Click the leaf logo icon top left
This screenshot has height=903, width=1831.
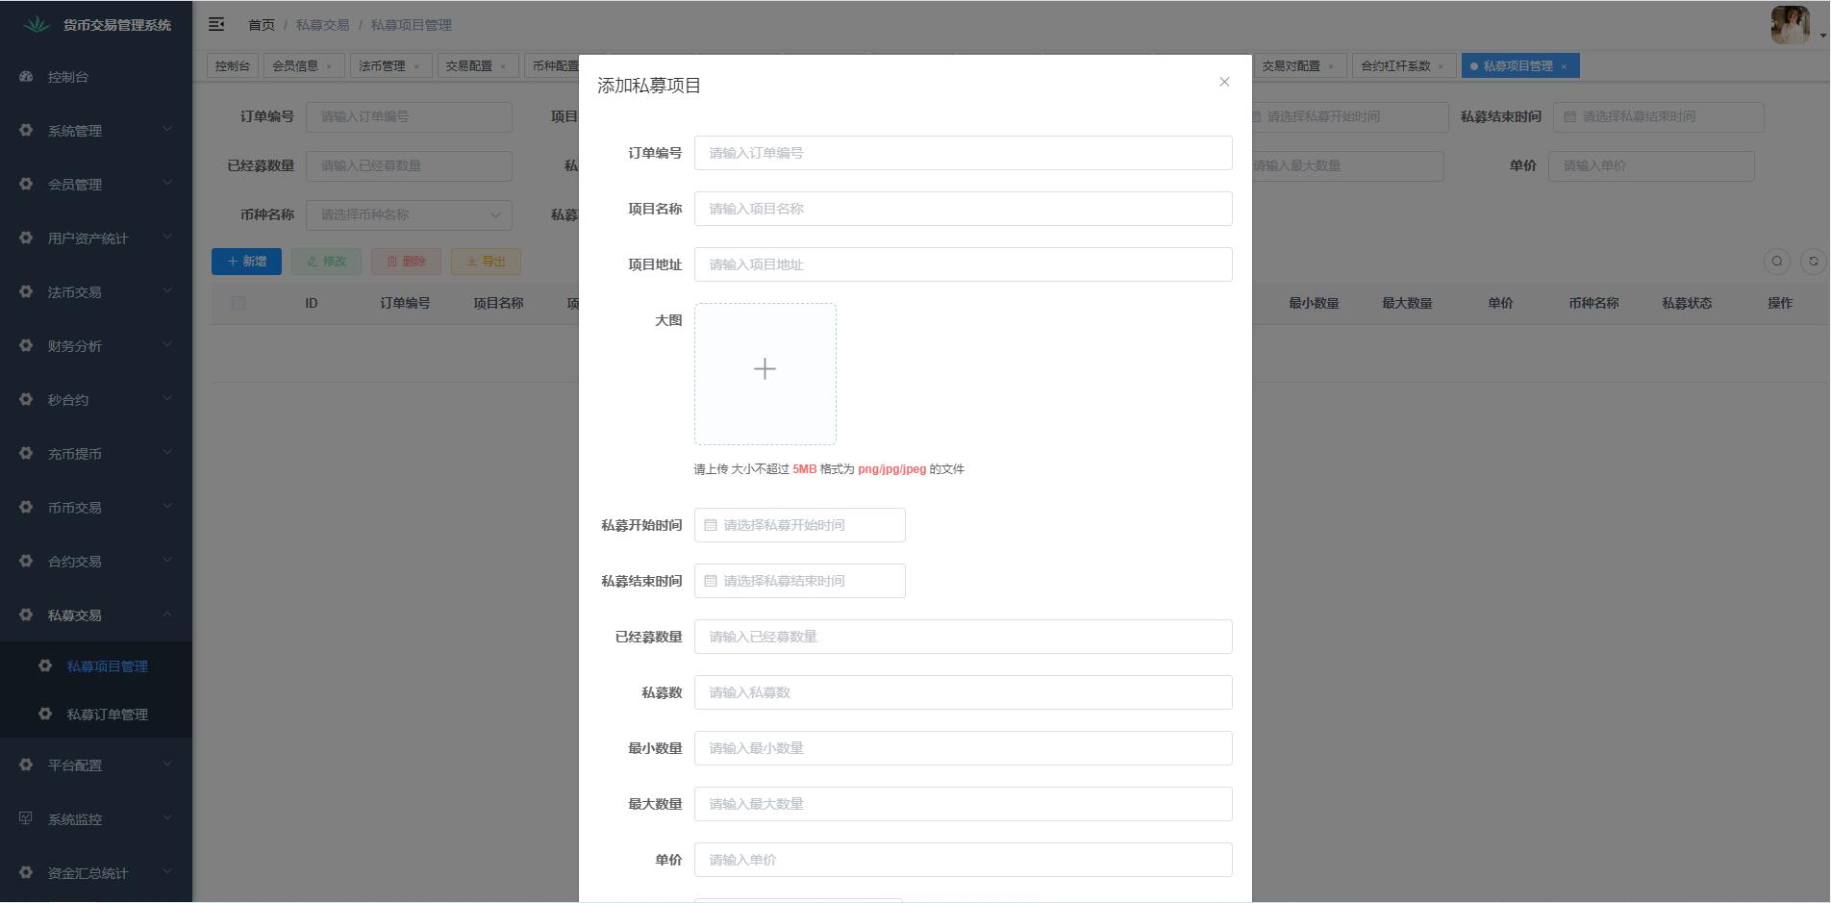35,24
